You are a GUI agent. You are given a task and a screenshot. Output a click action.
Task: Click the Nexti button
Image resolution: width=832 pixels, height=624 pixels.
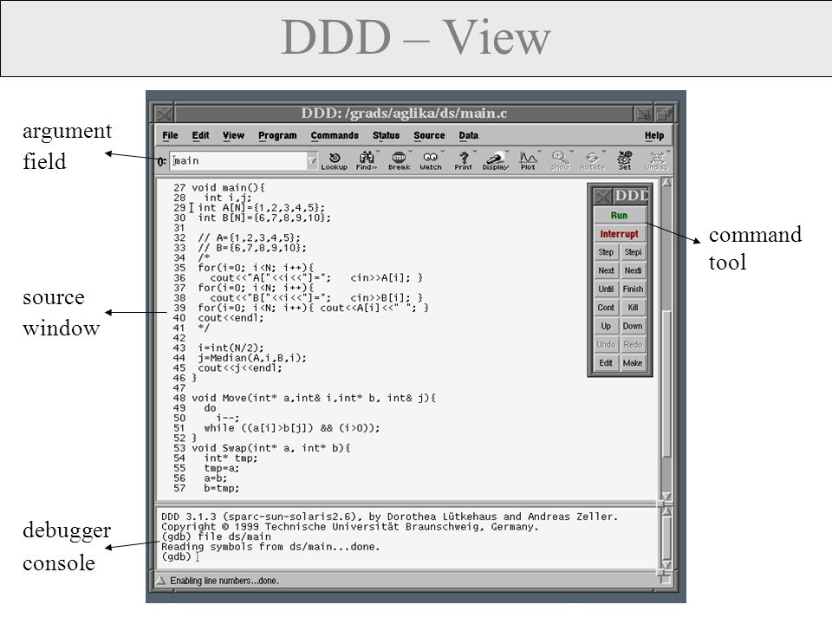tap(633, 270)
